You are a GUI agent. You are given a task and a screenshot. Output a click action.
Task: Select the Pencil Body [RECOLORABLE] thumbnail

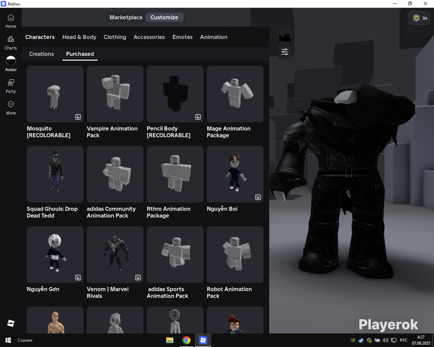point(175,94)
